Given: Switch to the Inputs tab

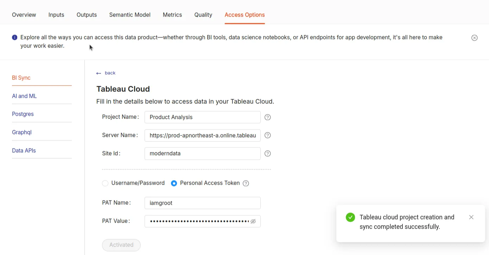Looking at the screenshot, I should (56, 15).
